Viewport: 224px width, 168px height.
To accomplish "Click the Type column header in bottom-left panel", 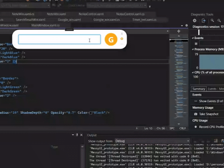I will coord(55,147).
